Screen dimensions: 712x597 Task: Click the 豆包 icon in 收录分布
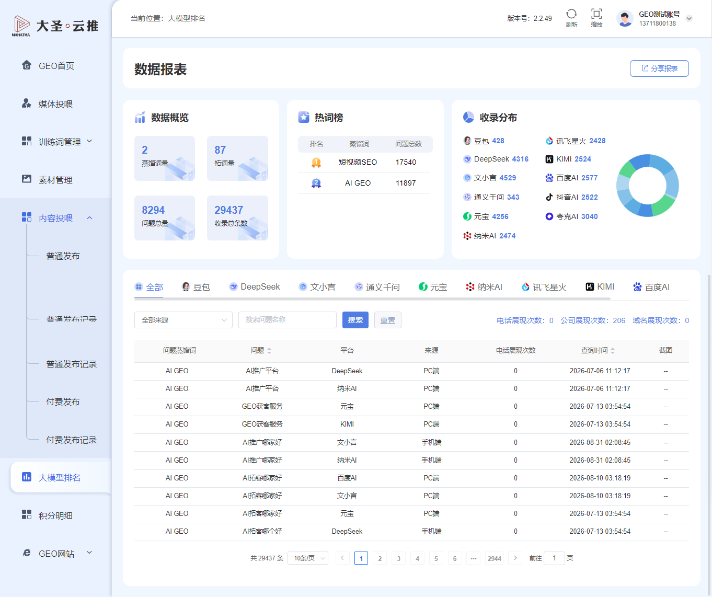[467, 141]
